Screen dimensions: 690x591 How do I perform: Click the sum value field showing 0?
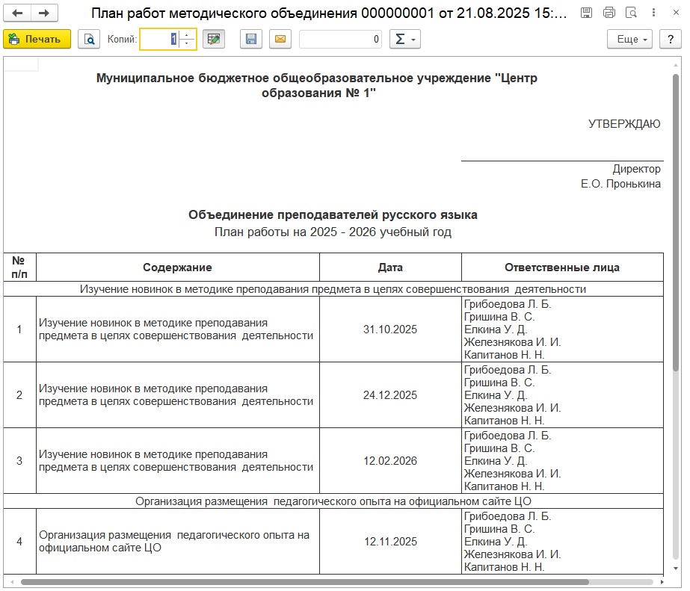pos(341,39)
